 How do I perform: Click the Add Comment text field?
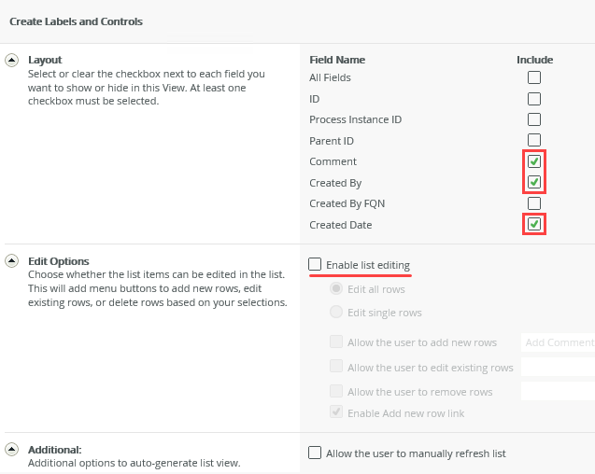coord(558,342)
